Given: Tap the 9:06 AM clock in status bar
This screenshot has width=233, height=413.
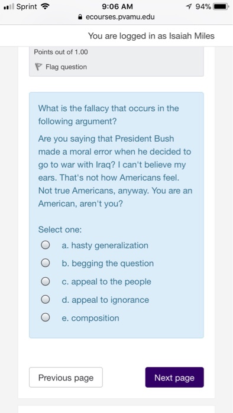Looking at the screenshot, I should [117, 6].
